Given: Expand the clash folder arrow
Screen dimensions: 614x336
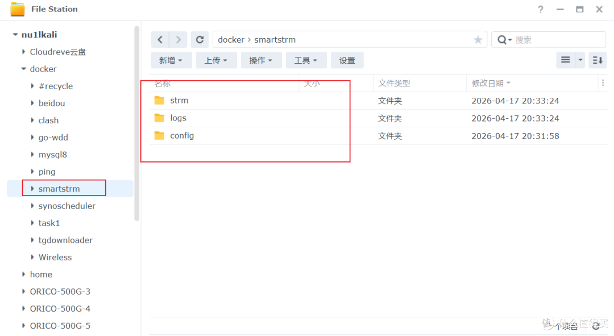Looking at the screenshot, I should [x=32, y=120].
